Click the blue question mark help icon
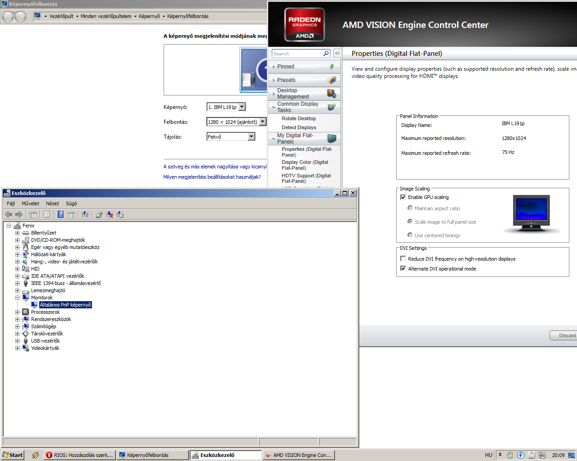 pyautogui.click(x=60, y=215)
